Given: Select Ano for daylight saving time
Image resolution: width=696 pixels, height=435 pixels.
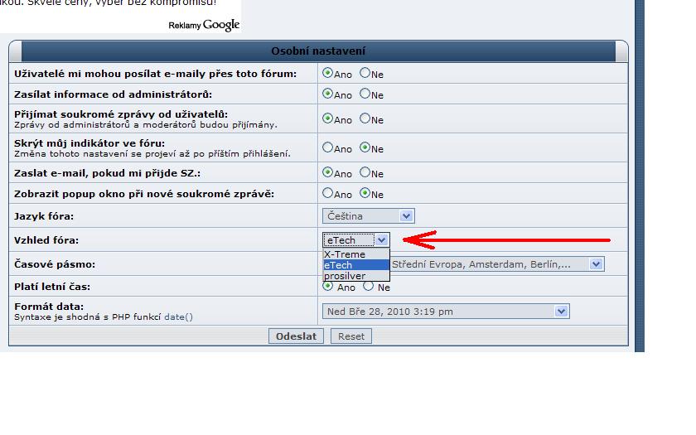Looking at the screenshot, I should pyautogui.click(x=328, y=287).
